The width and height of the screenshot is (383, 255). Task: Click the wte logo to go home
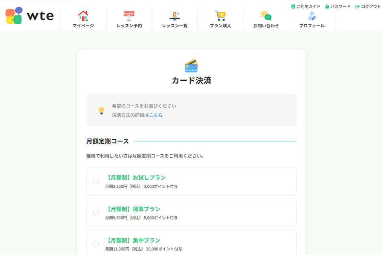[30, 16]
